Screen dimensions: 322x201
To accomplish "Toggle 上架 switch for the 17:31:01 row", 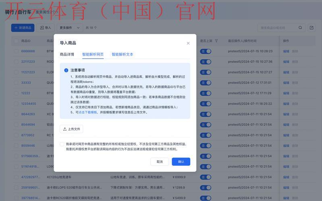I will tap(206, 83).
